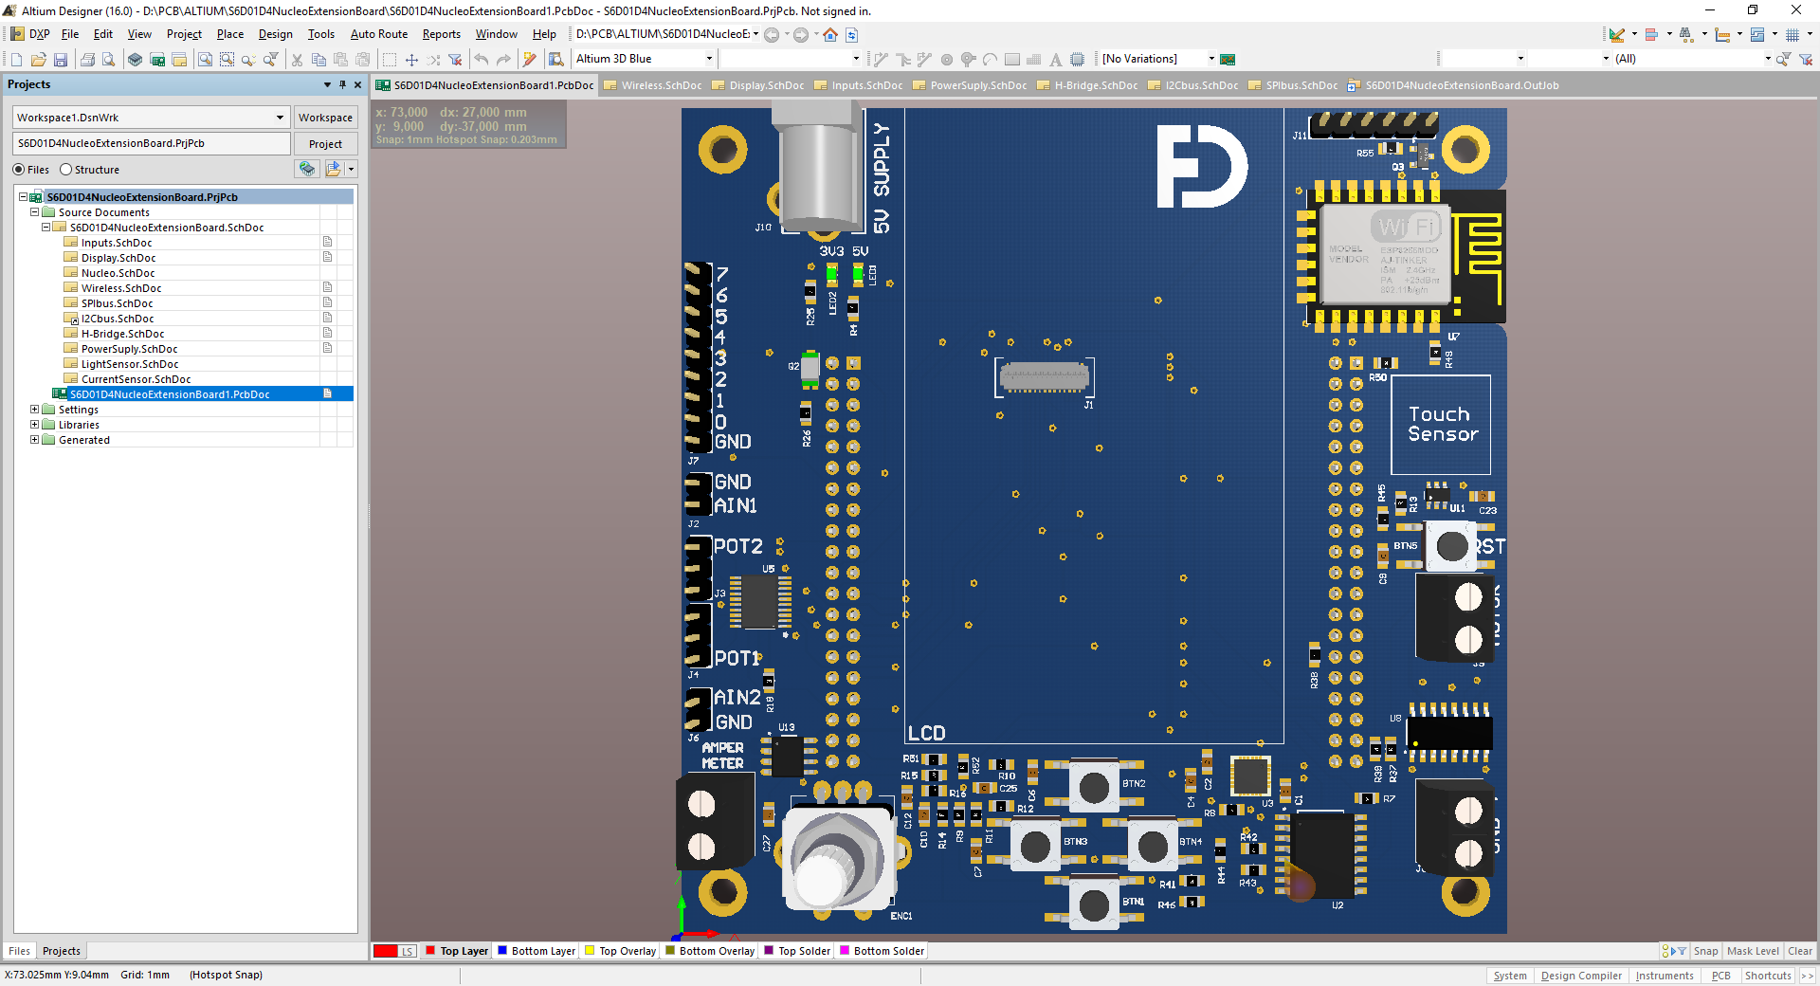
Task: Click the Workspace button
Action: pyautogui.click(x=325, y=118)
